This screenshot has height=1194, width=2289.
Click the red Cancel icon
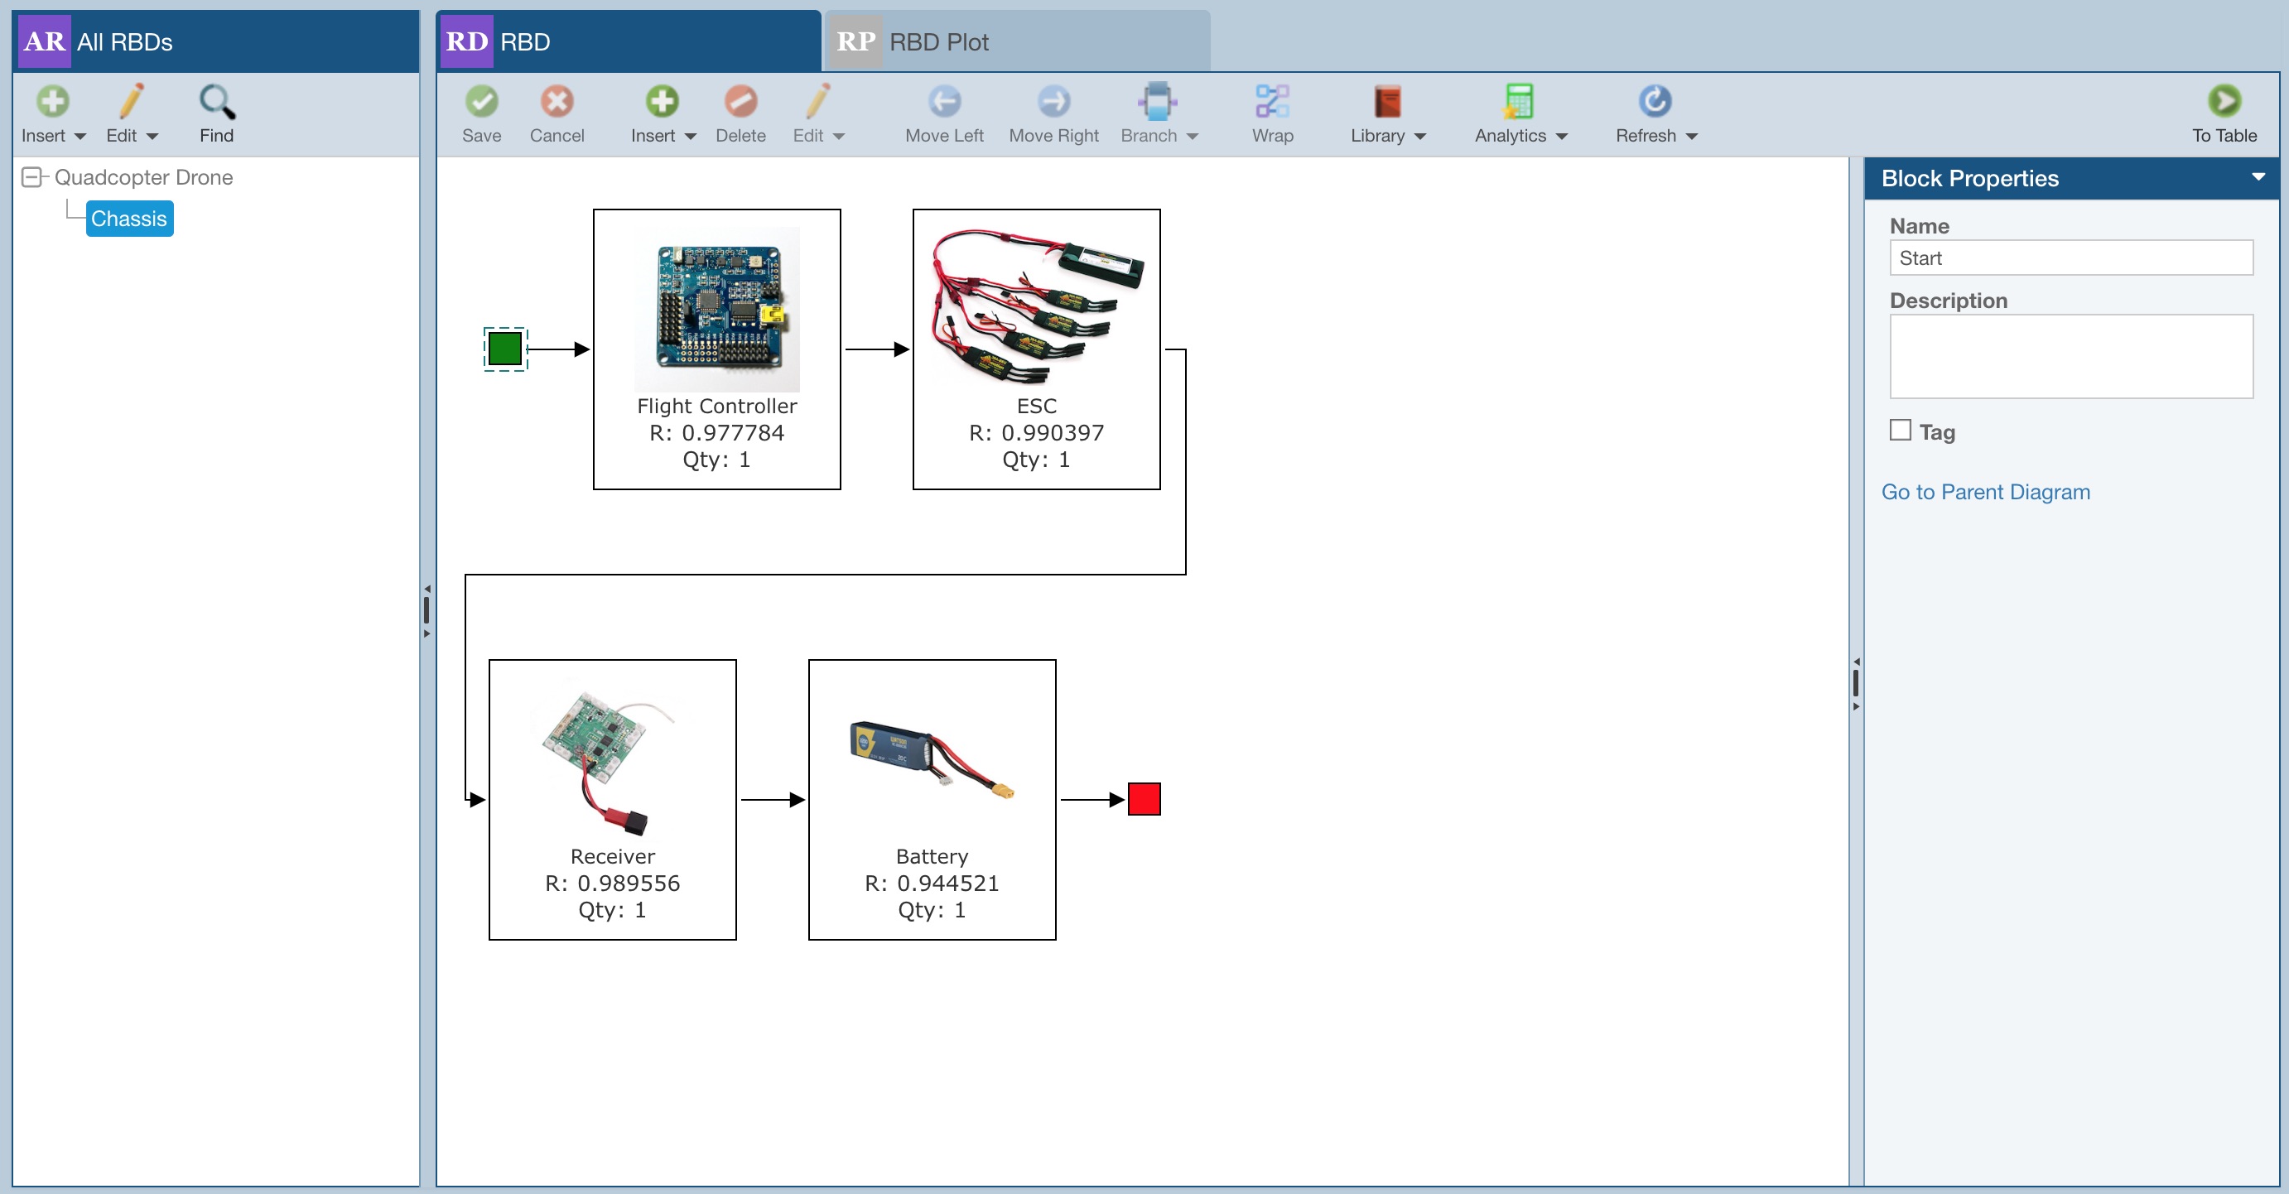(x=557, y=101)
